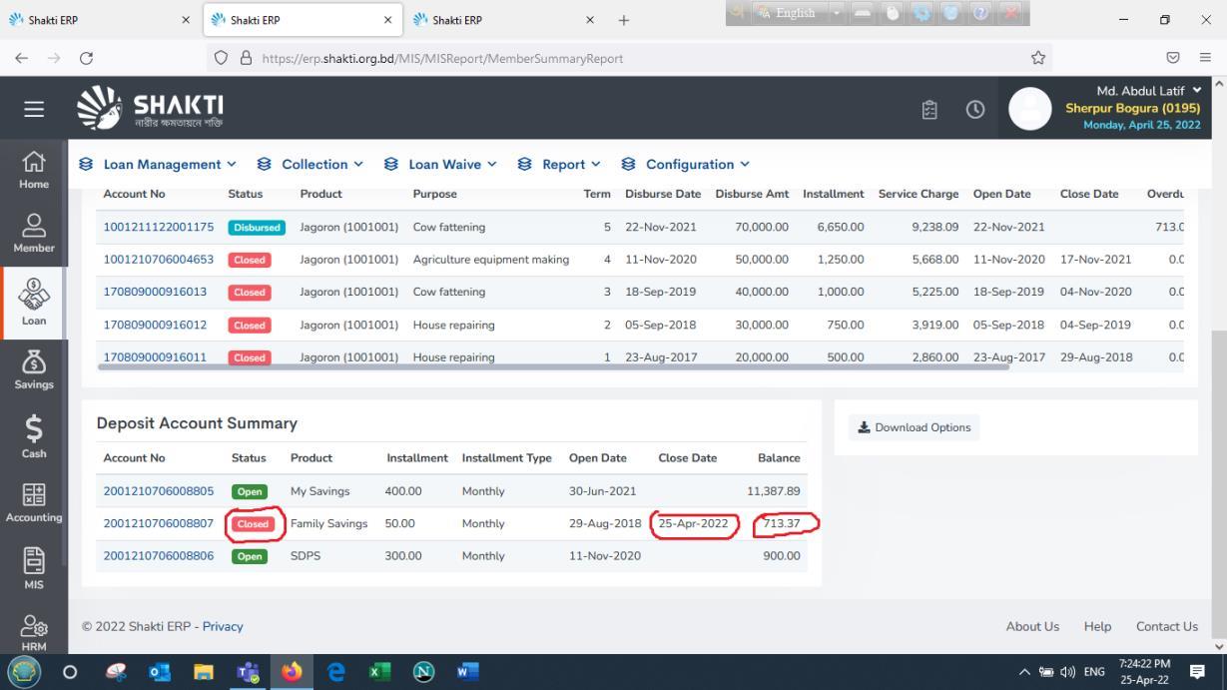Open the Accounting sidebar section

[x=34, y=502]
